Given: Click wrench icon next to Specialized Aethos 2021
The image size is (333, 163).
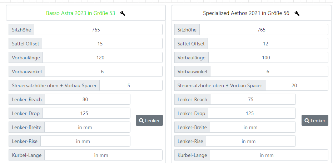Looking at the screenshot, I should 297,14.
